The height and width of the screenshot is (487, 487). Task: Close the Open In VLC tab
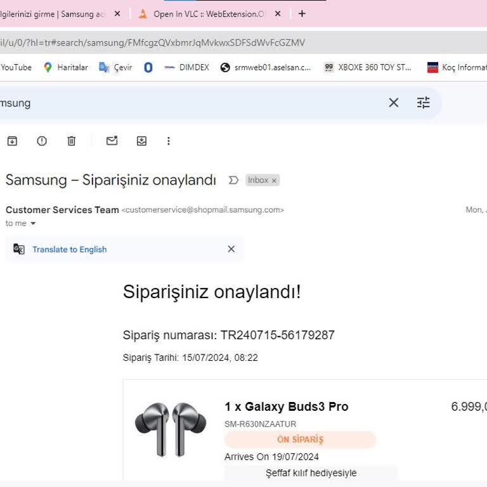[x=278, y=14]
